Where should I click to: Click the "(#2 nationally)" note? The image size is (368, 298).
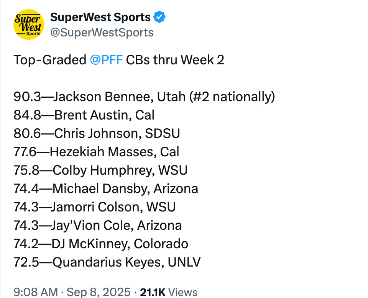(232, 97)
